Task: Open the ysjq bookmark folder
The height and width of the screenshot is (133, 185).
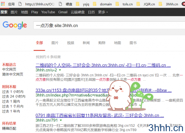Action: tap(83, 4)
